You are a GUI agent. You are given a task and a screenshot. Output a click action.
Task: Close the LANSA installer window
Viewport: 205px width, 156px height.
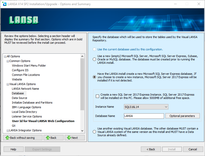click(x=199, y=4)
